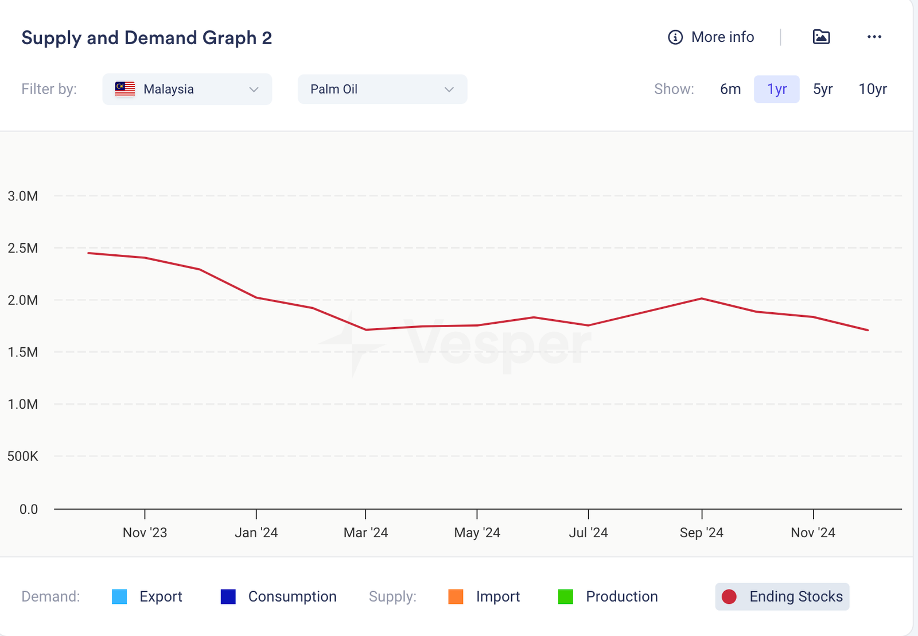Select the 1yr time range
This screenshot has height=636, width=918.
[776, 89]
